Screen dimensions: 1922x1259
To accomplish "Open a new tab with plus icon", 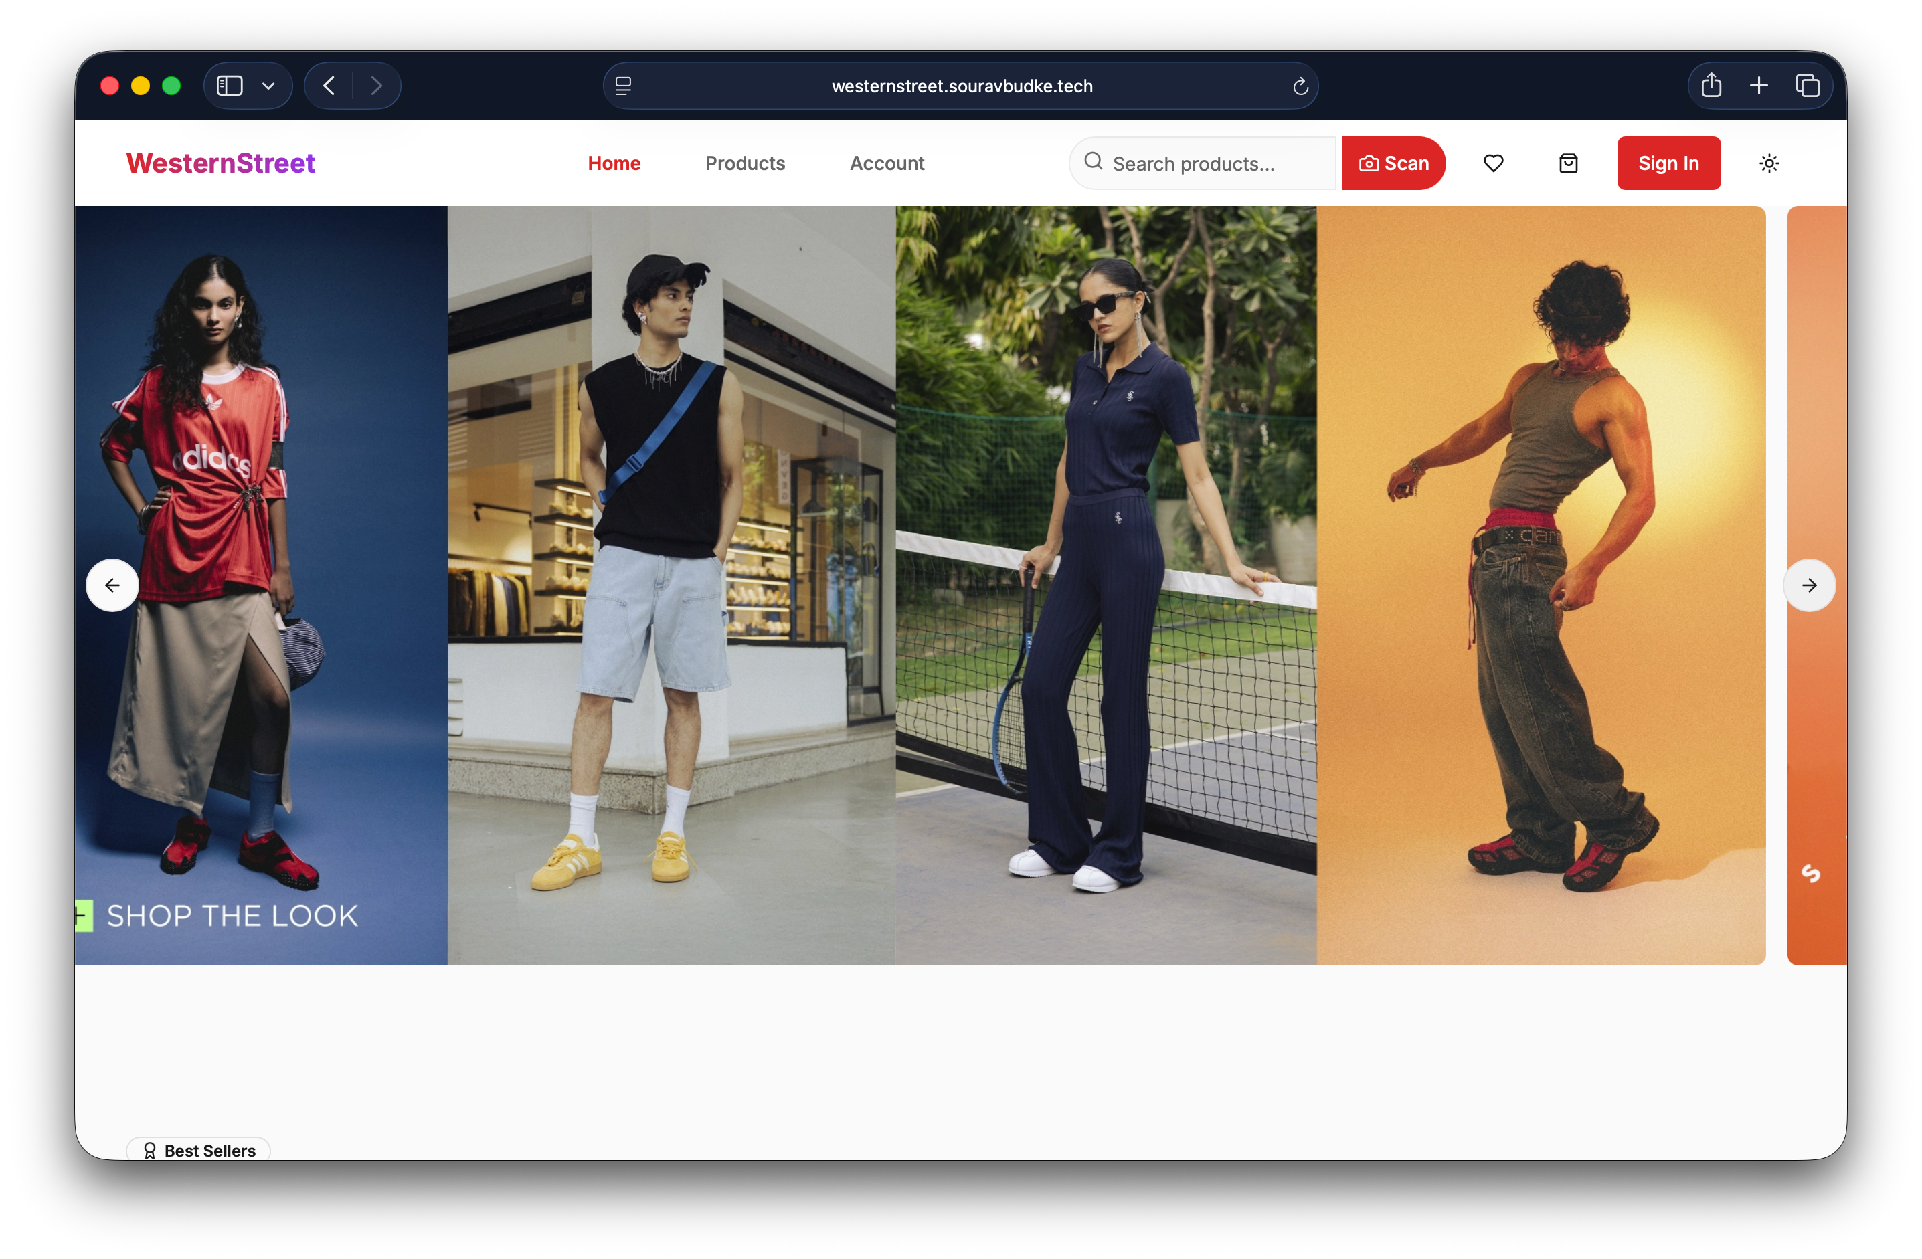I will pyautogui.click(x=1759, y=86).
